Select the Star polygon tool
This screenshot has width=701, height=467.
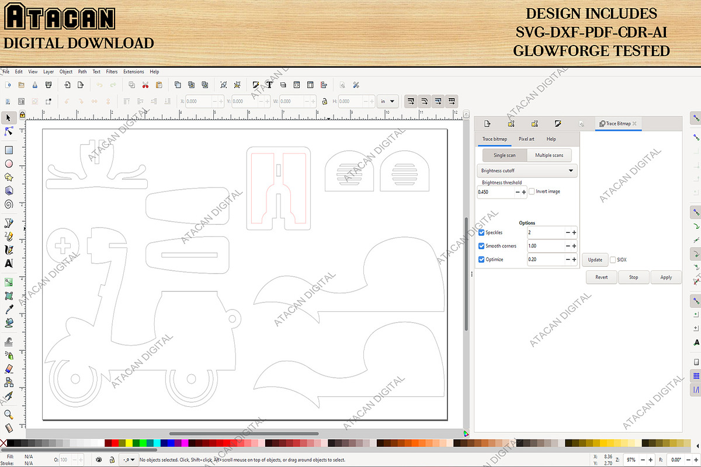(9, 177)
